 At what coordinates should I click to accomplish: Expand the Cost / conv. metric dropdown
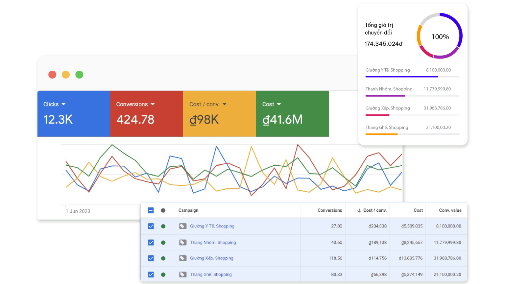(225, 104)
